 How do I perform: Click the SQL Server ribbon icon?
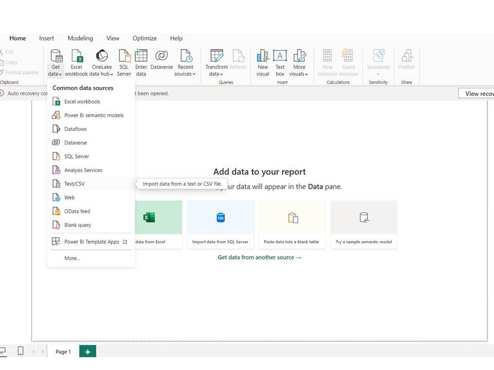[x=124, y=63]
